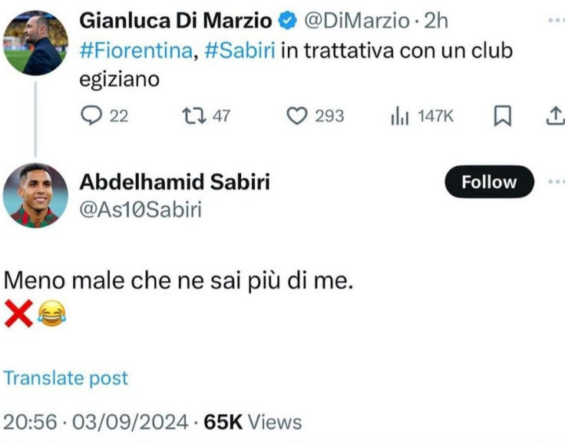View the 65K Views count details
This screenshot has height=444, width=565.
[x=253, y=422]
